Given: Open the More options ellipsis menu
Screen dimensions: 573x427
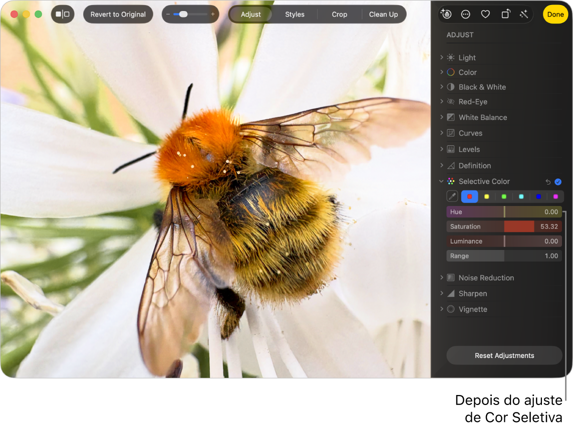Looking at the screenshot, I should pos(466,14).
